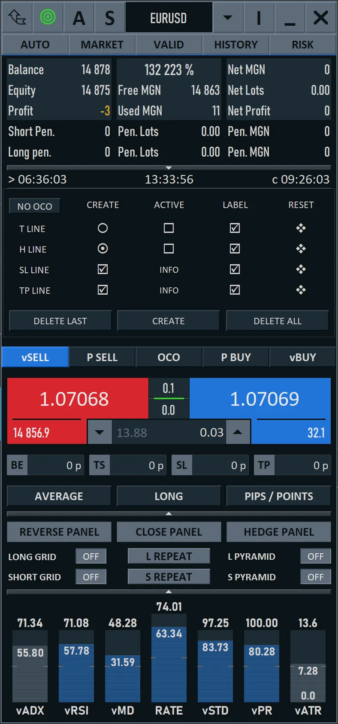Toggle the H LINE active checkbox
Viewport: 338px width, 724px height.
pos(169,249)
